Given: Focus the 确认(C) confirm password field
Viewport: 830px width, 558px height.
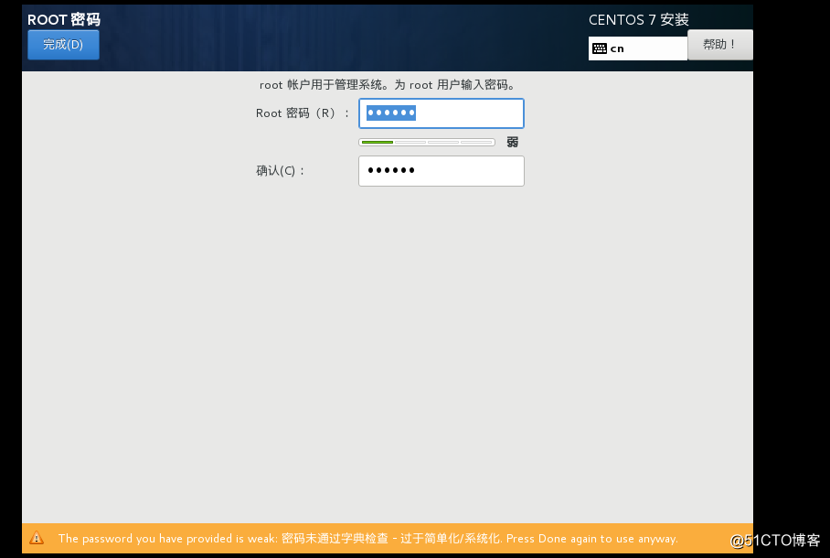Looking at the screenshot, I should click(441, 171).
